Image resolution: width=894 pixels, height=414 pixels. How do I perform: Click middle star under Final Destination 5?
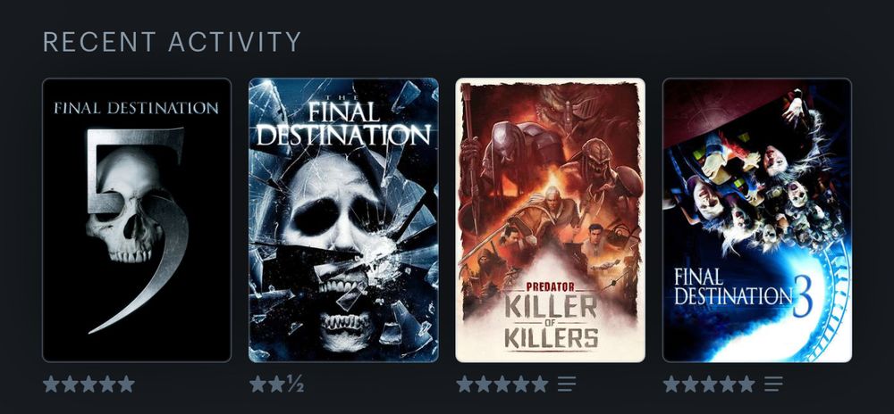(89, 384)
